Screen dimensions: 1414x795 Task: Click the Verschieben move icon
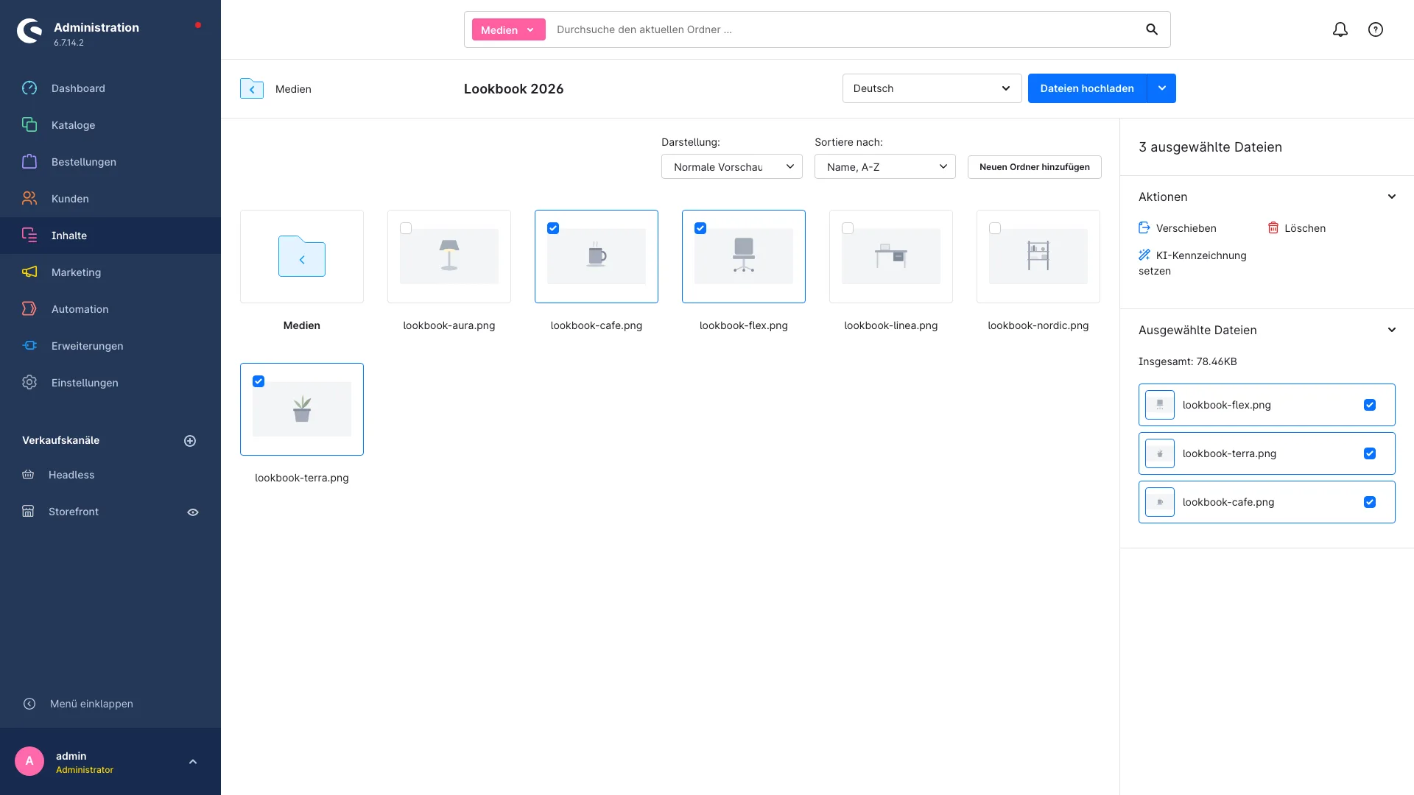click(1144, 228)
